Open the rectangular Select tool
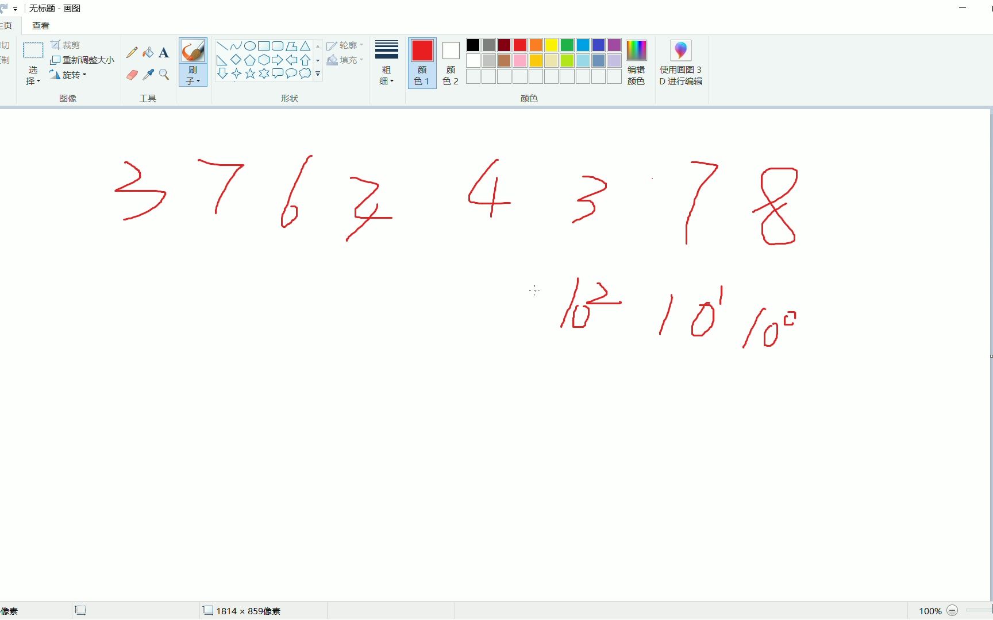This screenshot has height=620, width=993. click(x=33, y=51)
